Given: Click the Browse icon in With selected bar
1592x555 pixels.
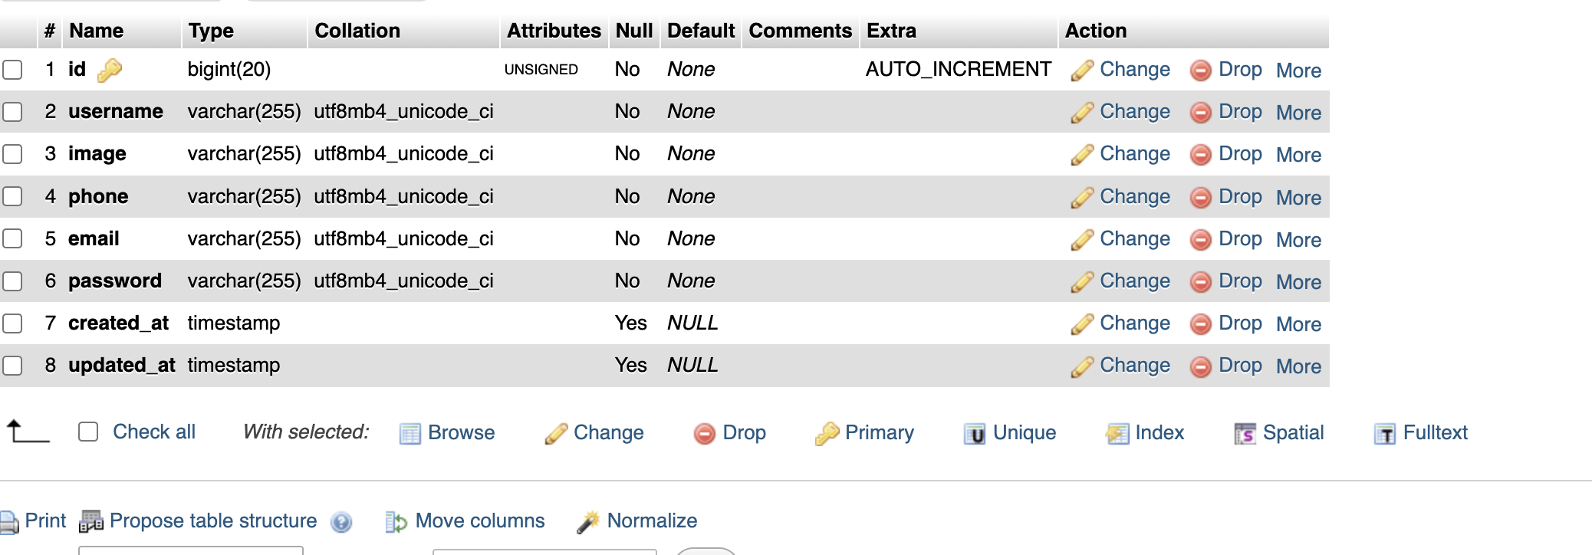Looking at the screenshot, I should [x=410, y=434].
